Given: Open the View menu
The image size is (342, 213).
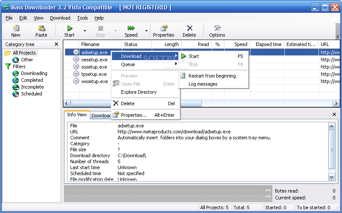Looking at the screenshot, I should click(x=38, y=18).
